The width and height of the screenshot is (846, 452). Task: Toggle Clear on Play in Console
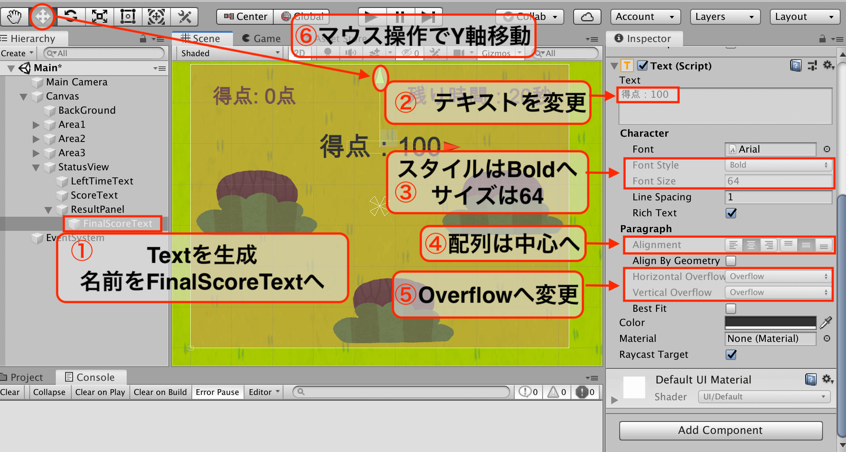coord(100,392)
